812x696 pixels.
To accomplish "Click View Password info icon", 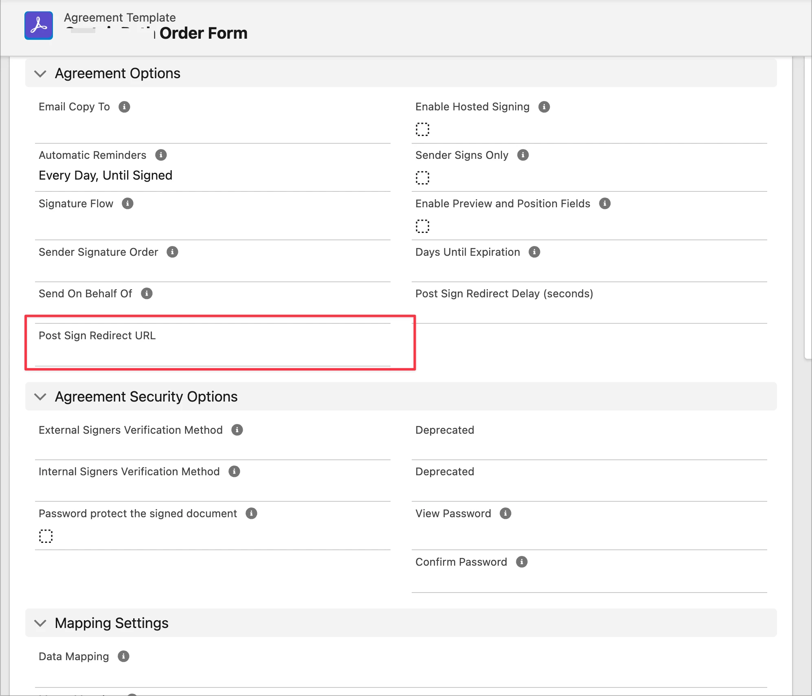I will click(505, 514).
